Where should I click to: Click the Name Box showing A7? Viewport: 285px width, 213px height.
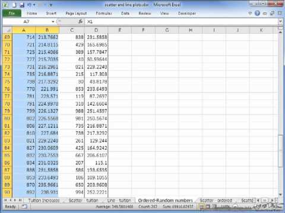27,21
